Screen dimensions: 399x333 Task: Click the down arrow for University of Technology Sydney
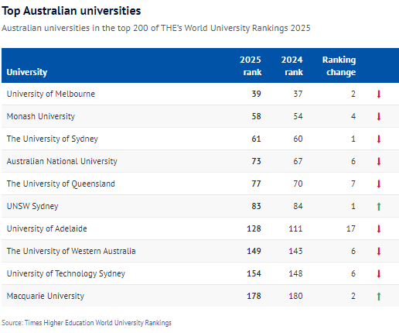pos(379,273)
